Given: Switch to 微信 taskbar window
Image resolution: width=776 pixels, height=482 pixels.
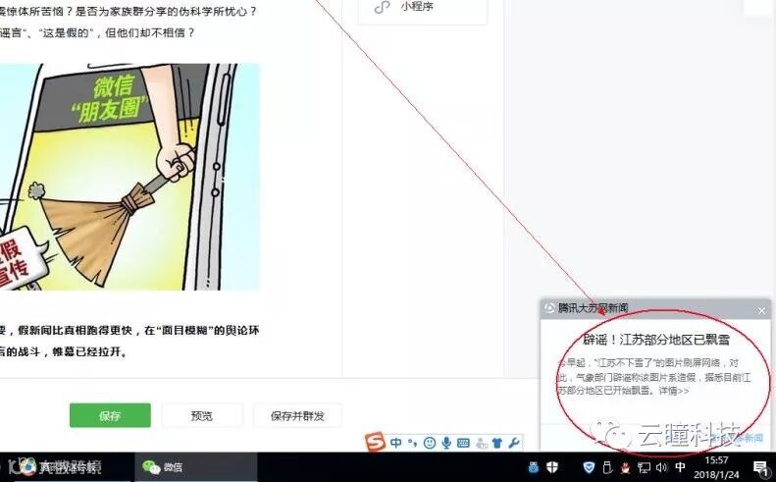Looking at the screenshot, I should point(196,466).
